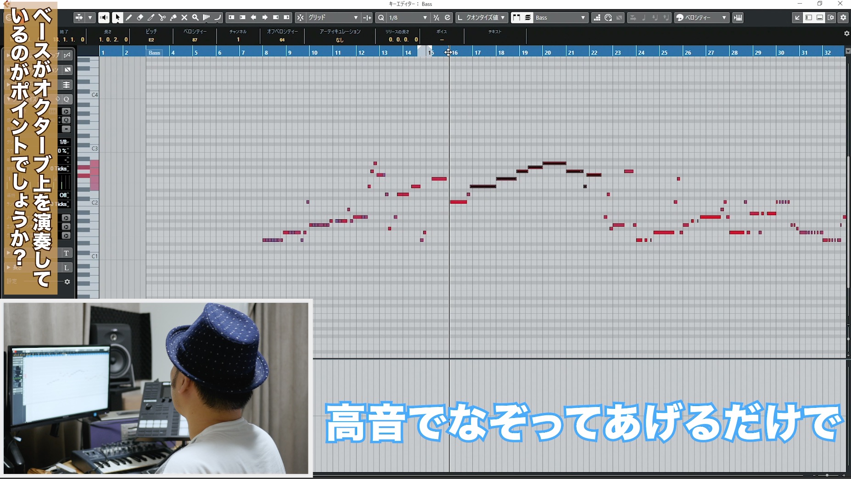
Task: Select the Trim tool
Action: point(151,17)
